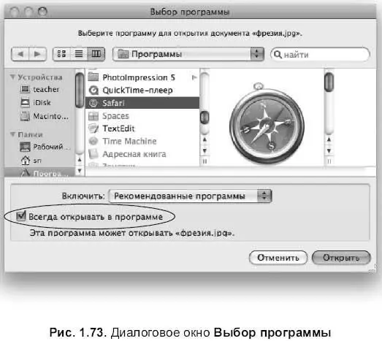This screenshot has width=382, height=341.
Task: Click the window close button
Action: (15, 11)
